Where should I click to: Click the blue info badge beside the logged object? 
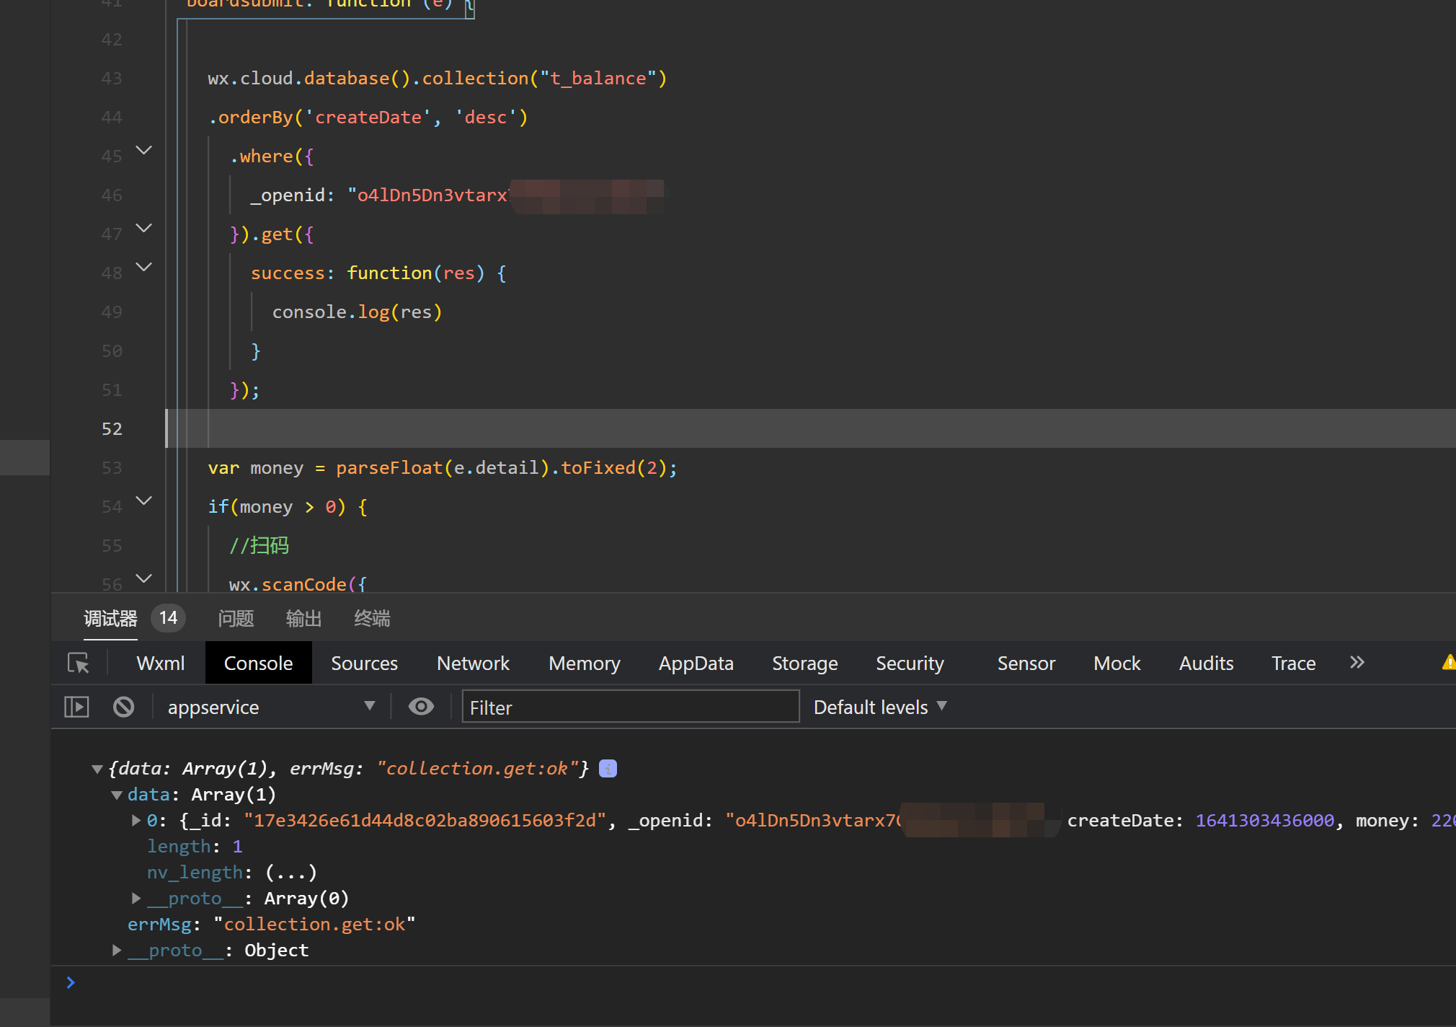point(608,769)
